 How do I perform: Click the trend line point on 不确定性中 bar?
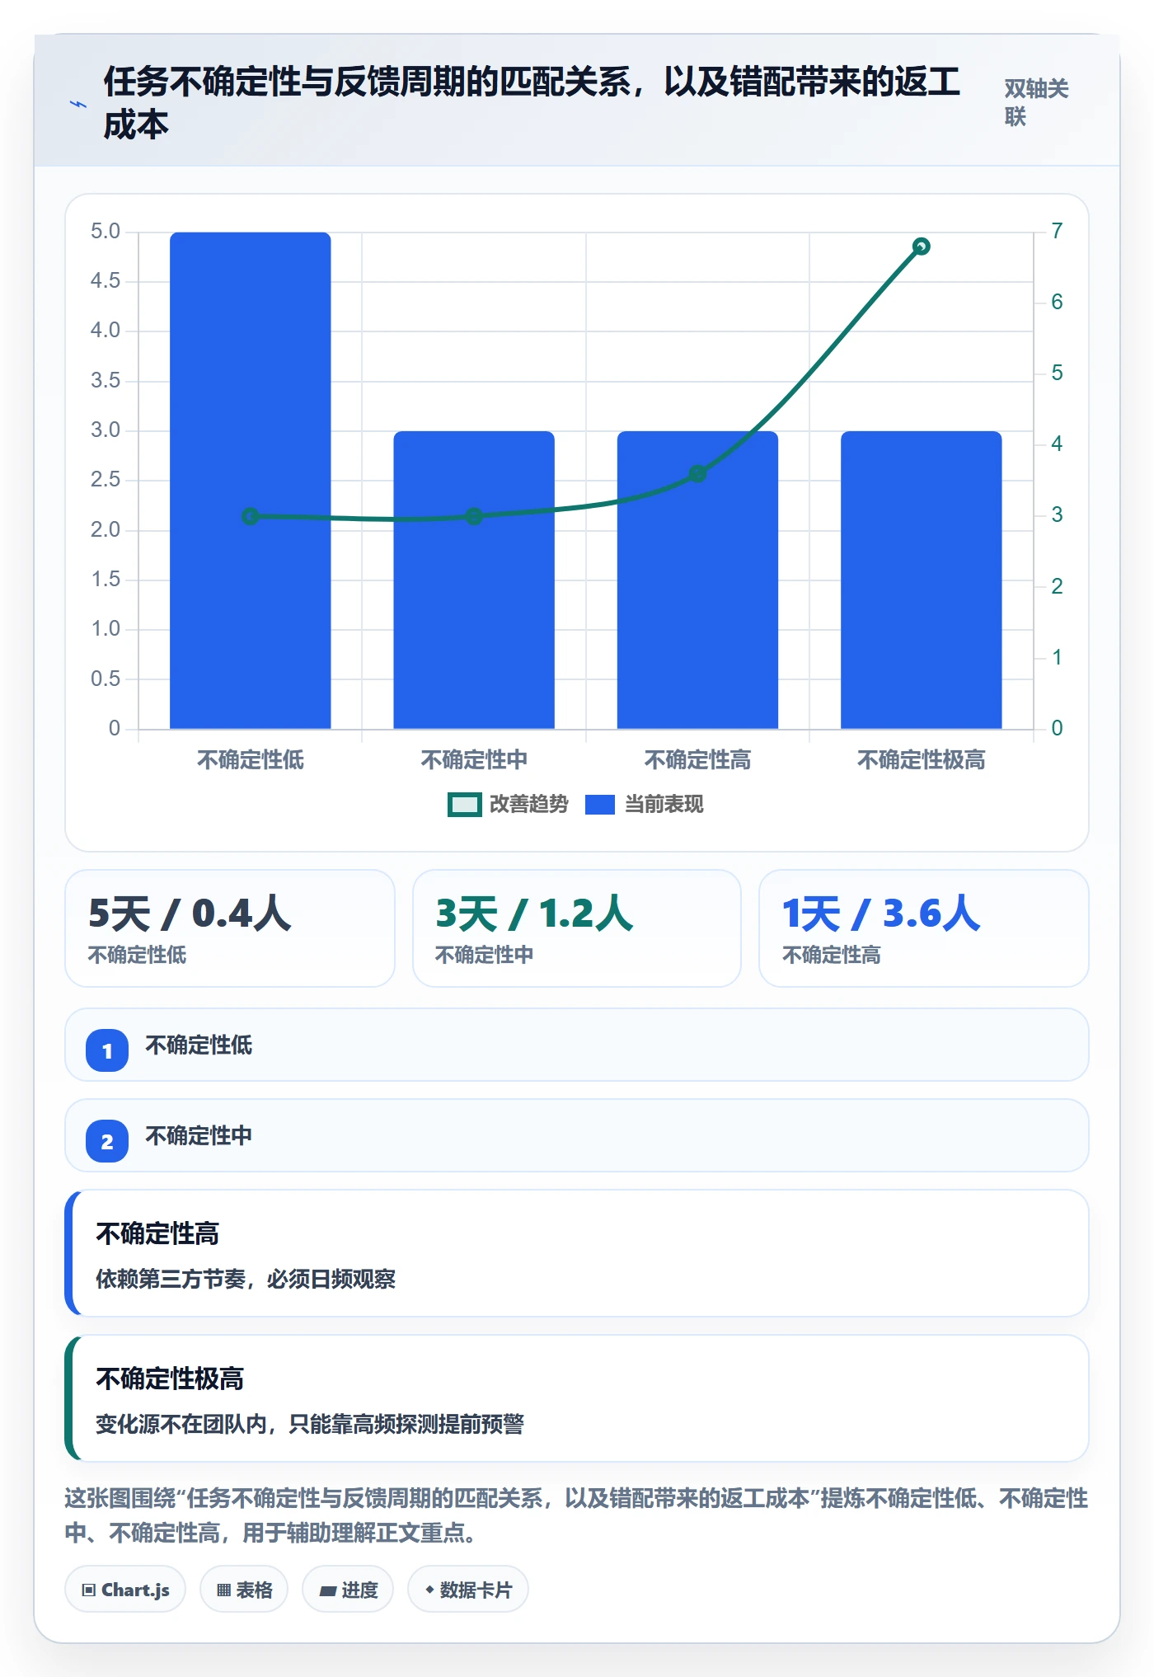click(474, 516)
